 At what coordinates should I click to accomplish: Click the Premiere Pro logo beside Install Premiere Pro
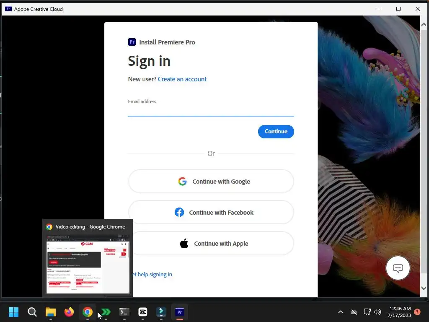pyautogui.click(x=132, y=42)
